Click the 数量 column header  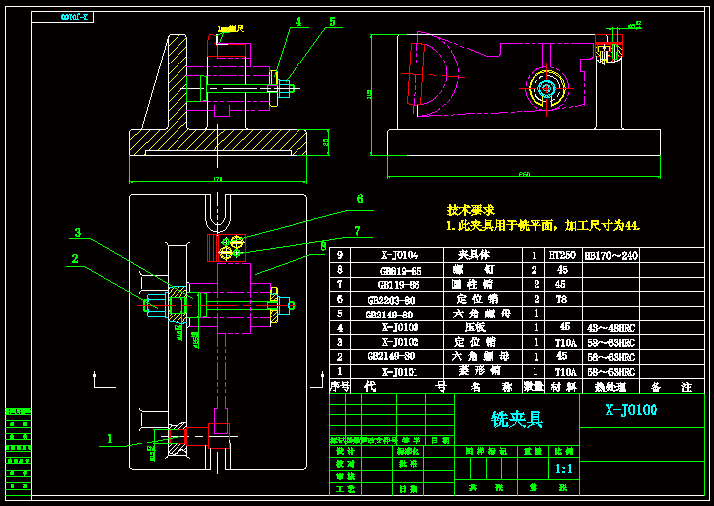pos(534,387)
